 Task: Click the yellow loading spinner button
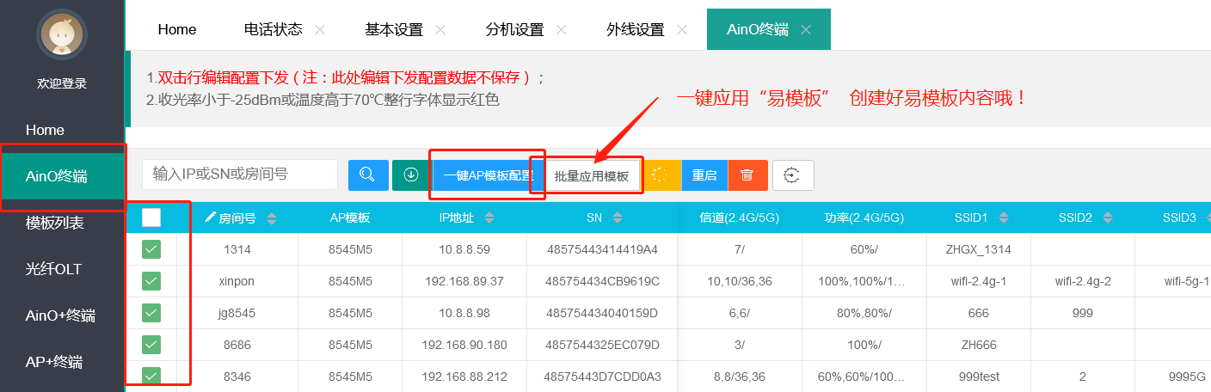coord(660,175)
